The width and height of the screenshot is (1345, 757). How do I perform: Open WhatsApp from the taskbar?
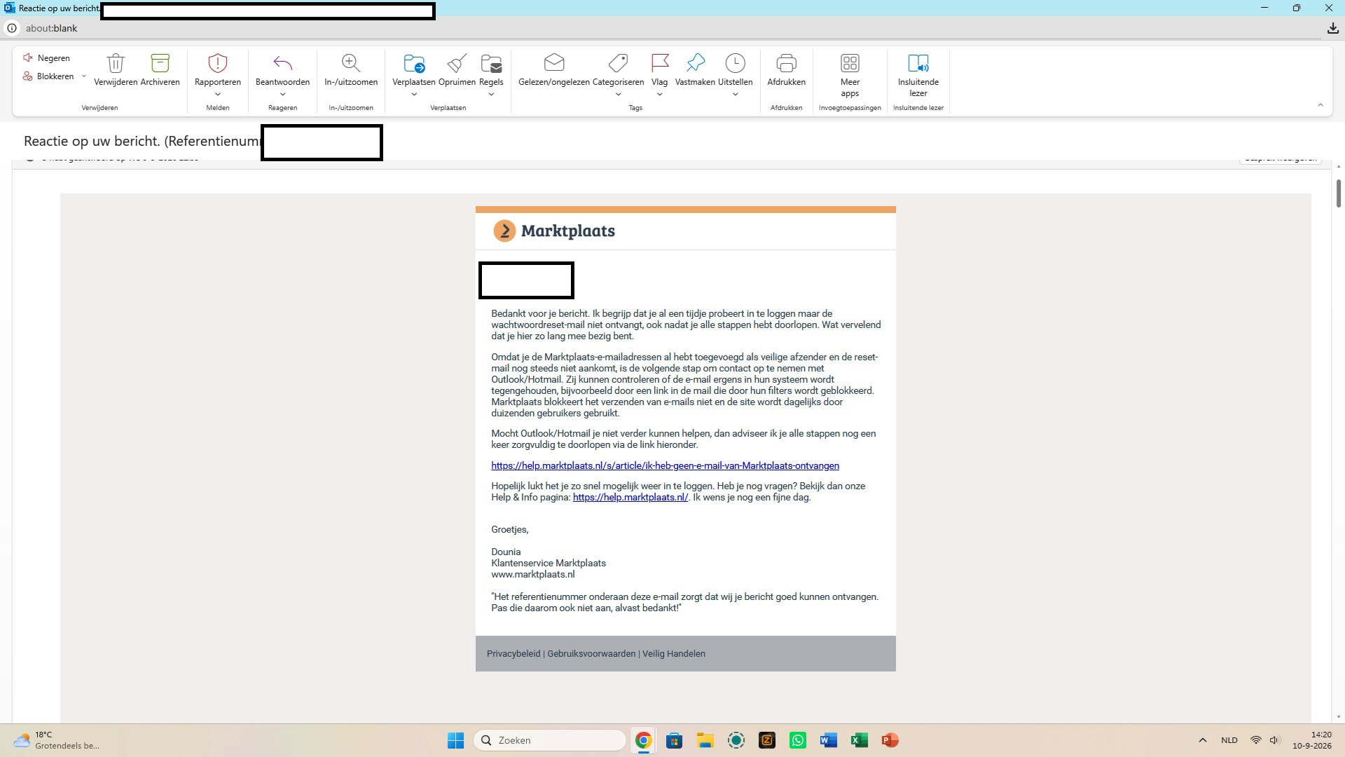pos(798,740)
